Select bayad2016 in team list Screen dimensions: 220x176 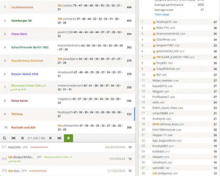[x=159, y=86]
